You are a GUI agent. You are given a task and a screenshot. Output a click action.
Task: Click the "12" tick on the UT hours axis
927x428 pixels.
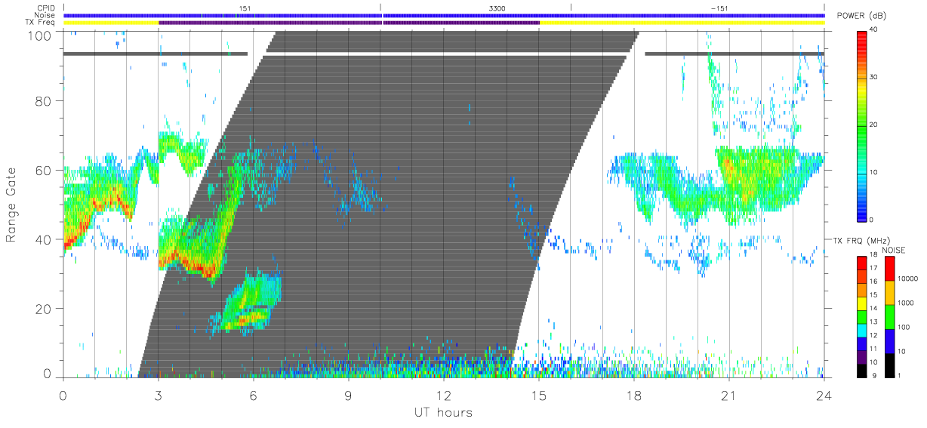point(444,395)
